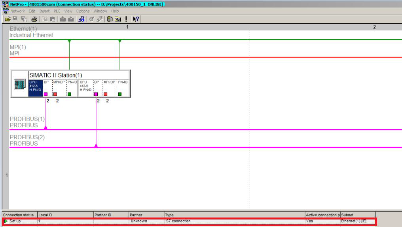Click the blue module information icon

[x=81, y=19]
